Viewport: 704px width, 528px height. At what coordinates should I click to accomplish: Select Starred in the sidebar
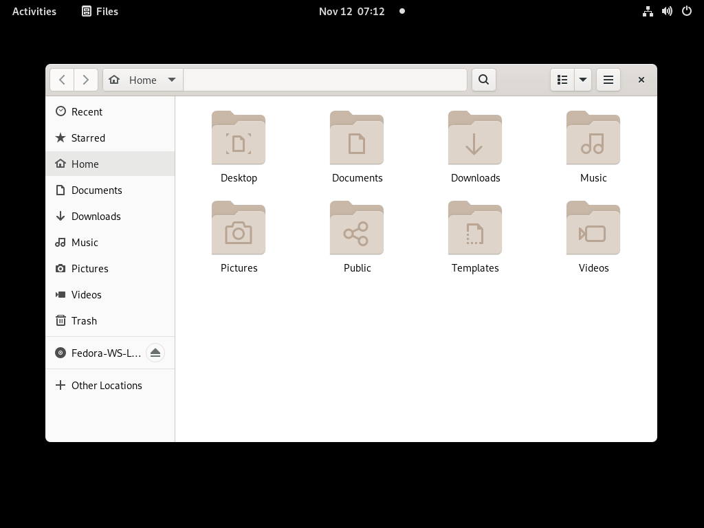(x=110, y=137)
